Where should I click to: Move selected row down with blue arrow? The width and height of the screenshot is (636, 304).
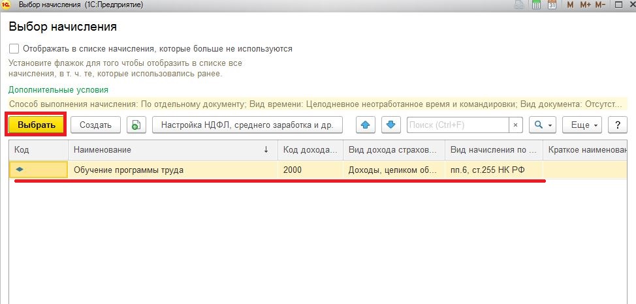tap(391, 125)
